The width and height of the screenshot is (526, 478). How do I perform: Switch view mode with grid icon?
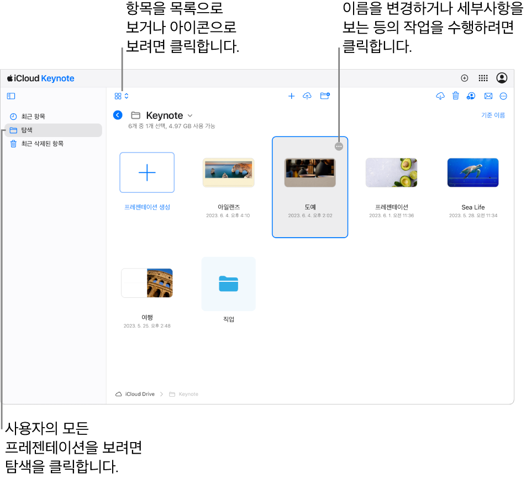pyautogui.click(x=122, y=96)
